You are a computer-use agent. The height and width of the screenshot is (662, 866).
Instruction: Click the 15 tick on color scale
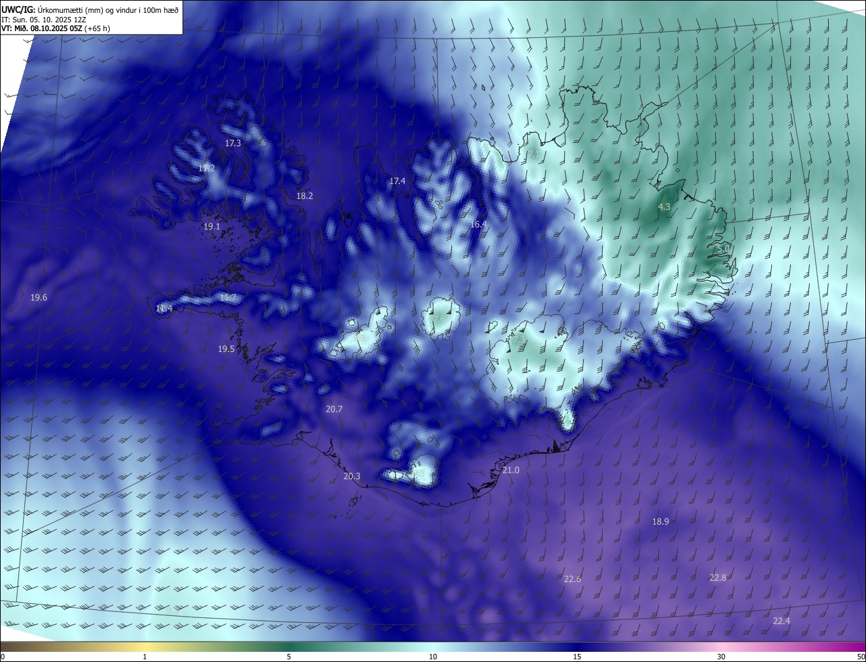click(x=577, y=657)
